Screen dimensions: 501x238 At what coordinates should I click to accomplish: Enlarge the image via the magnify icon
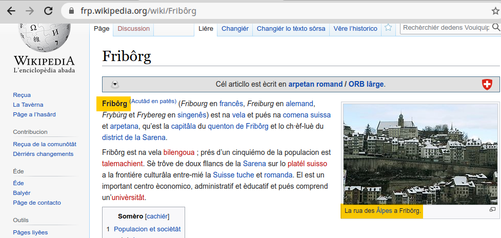pyautogui.click(x=492, y=209)
